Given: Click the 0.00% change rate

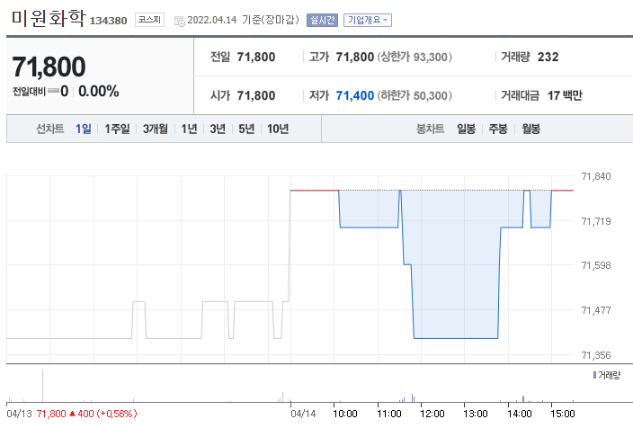Looking at the screenshot, I should [x=99, y=91].
